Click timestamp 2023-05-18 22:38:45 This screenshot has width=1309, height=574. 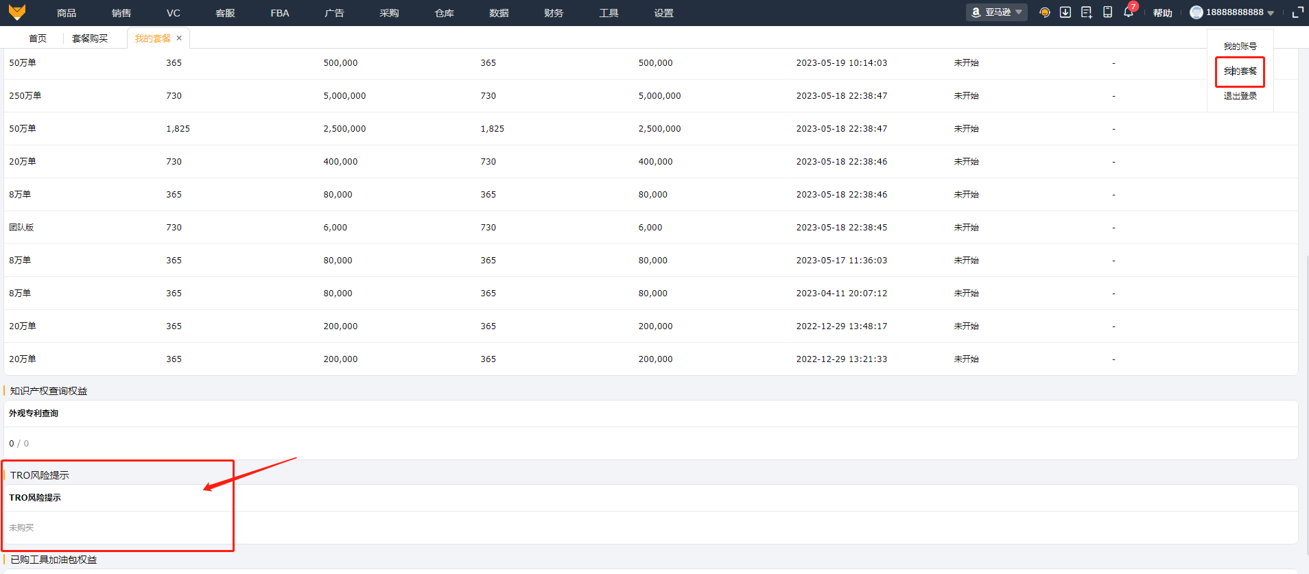pos(842,228)
